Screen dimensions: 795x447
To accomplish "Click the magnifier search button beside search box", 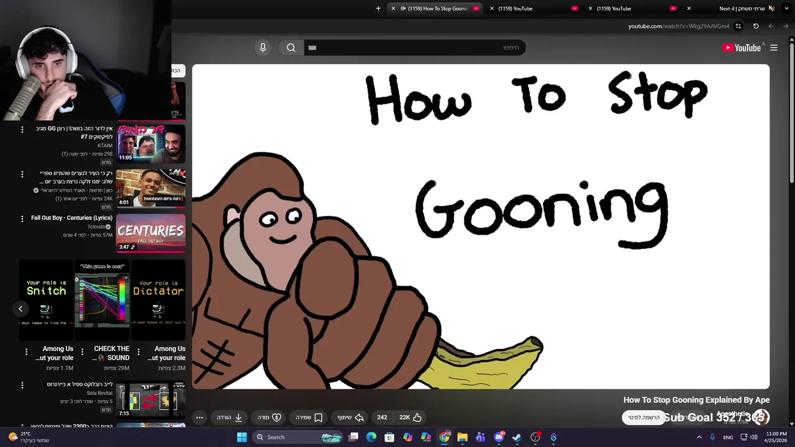I will 291,48.
